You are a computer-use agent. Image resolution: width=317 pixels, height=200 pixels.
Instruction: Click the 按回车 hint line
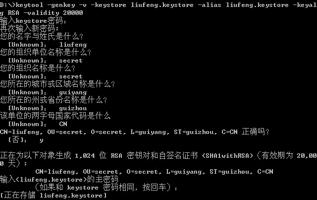(x=106, y=187)
